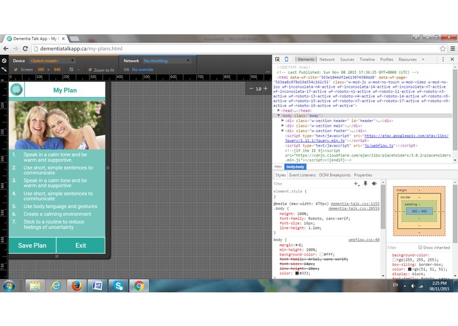458x326 pixels.
Task: Open Network No throttling dropdown
Action: 167,61
